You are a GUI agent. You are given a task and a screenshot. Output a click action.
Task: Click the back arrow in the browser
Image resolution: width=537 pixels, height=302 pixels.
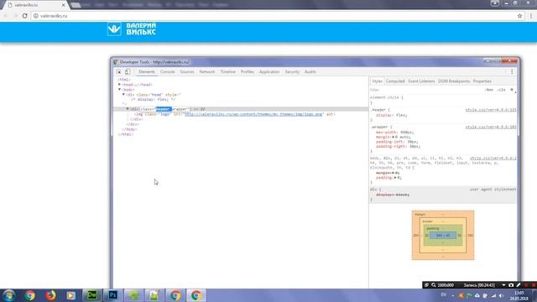tap(6, 16)
